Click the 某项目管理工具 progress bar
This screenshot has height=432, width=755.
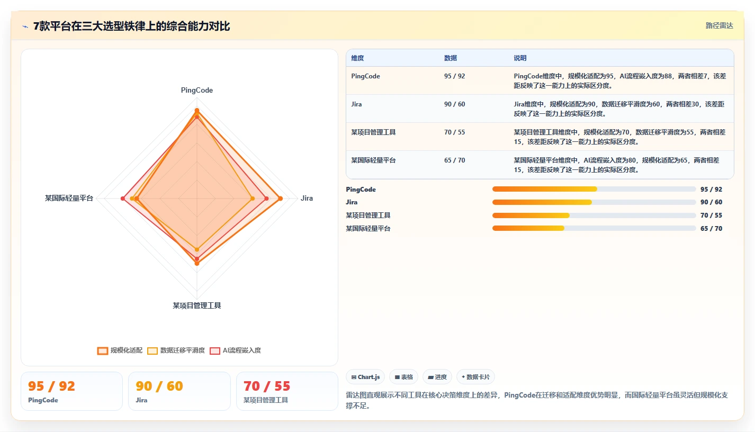click(x=594, y=215)
